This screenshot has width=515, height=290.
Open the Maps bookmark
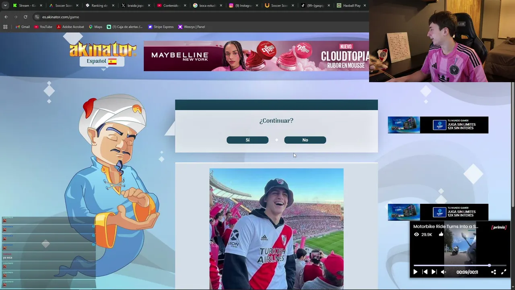(95, 27)
